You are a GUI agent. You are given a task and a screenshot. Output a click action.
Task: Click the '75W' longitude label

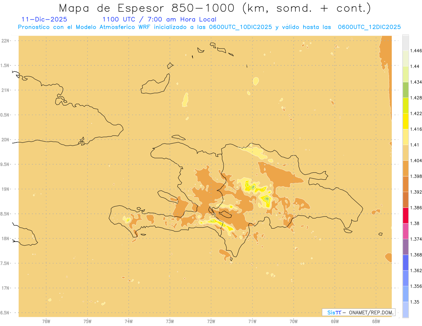coord(88,321)
